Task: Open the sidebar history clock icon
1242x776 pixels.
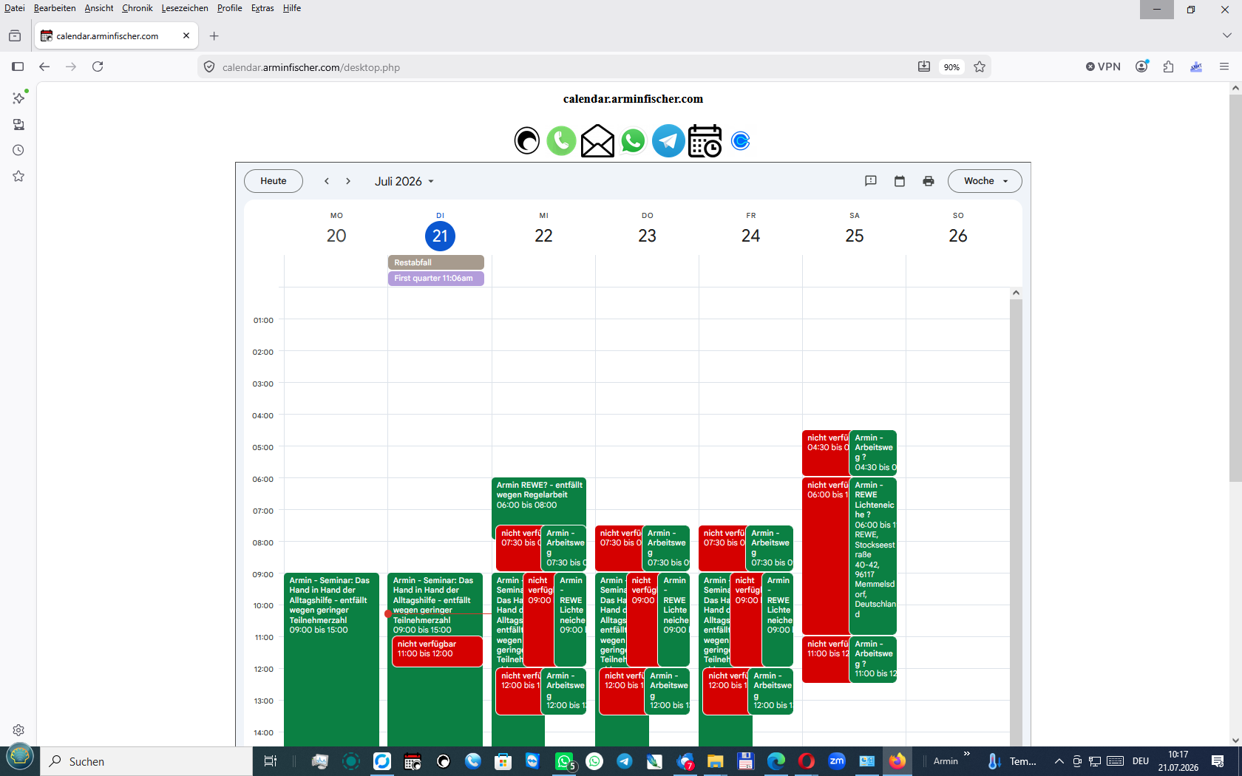Action: click(x=18, y=150)
